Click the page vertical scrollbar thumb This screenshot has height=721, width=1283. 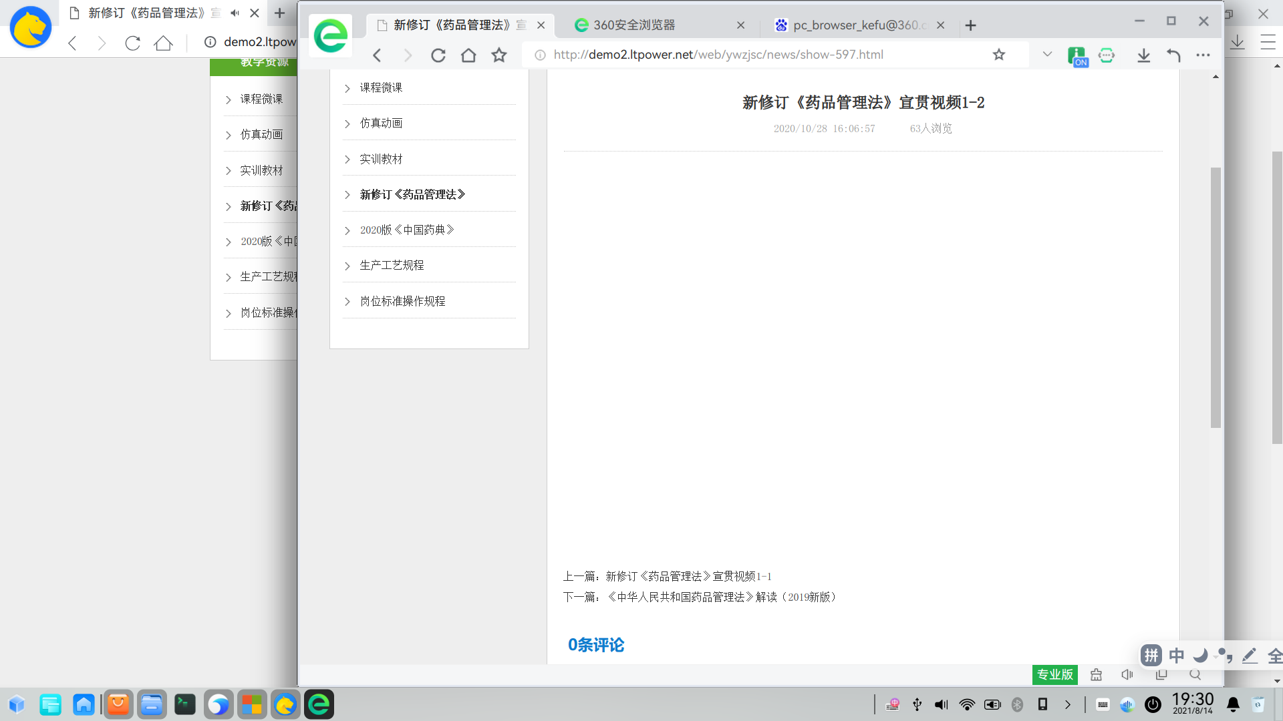pyautogui.click(x=1216, y=297)
